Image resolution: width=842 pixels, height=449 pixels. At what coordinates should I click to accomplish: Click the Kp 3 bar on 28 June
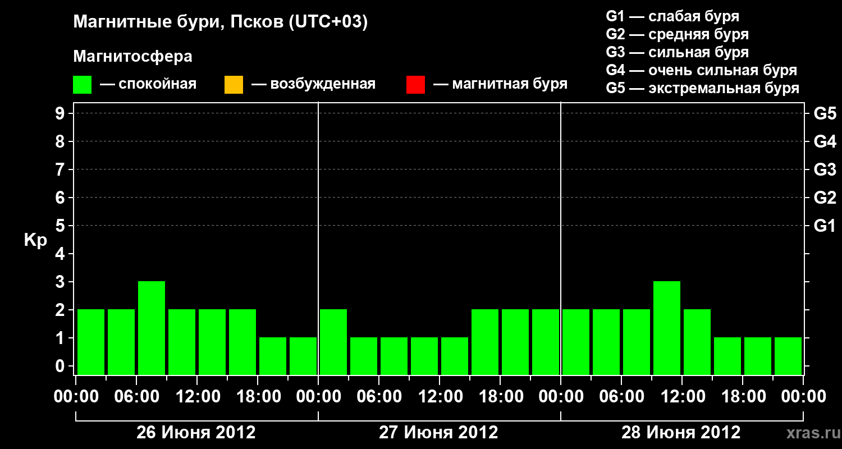[x=667, y=328]
